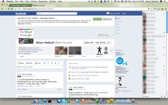Open Terminal in the Dock

tap(50, 101)
